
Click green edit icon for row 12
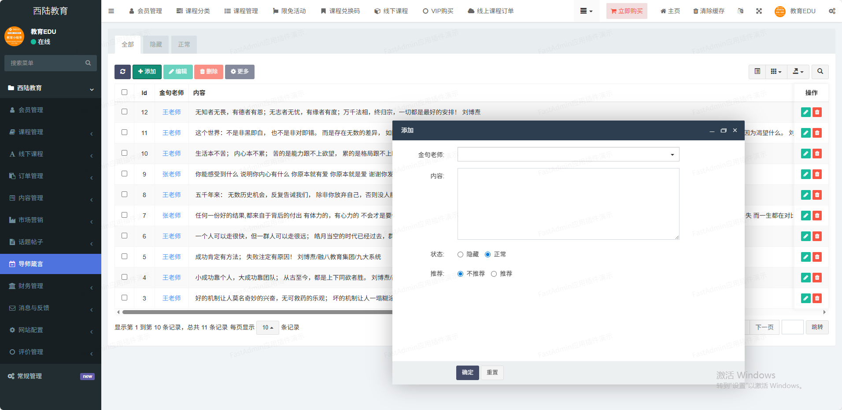coord(805,112)
